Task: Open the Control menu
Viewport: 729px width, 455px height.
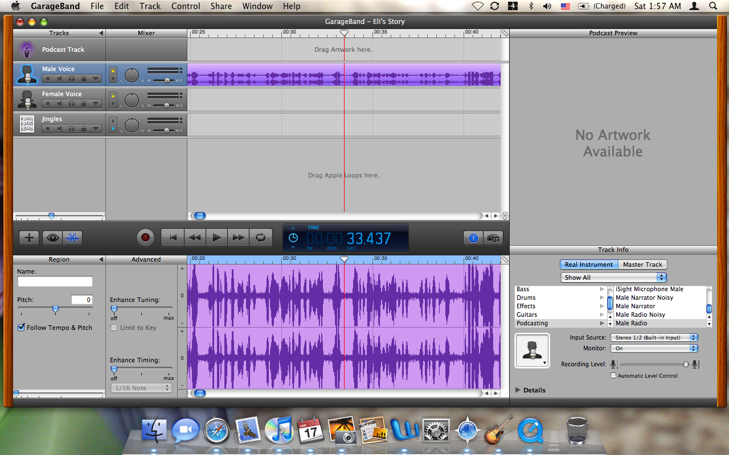Action: click(x=186, y=6)
